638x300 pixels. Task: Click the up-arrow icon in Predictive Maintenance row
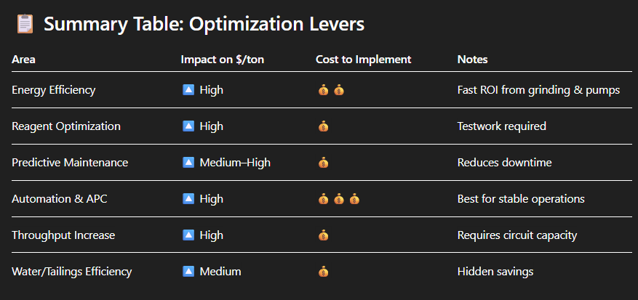(188, 163)
